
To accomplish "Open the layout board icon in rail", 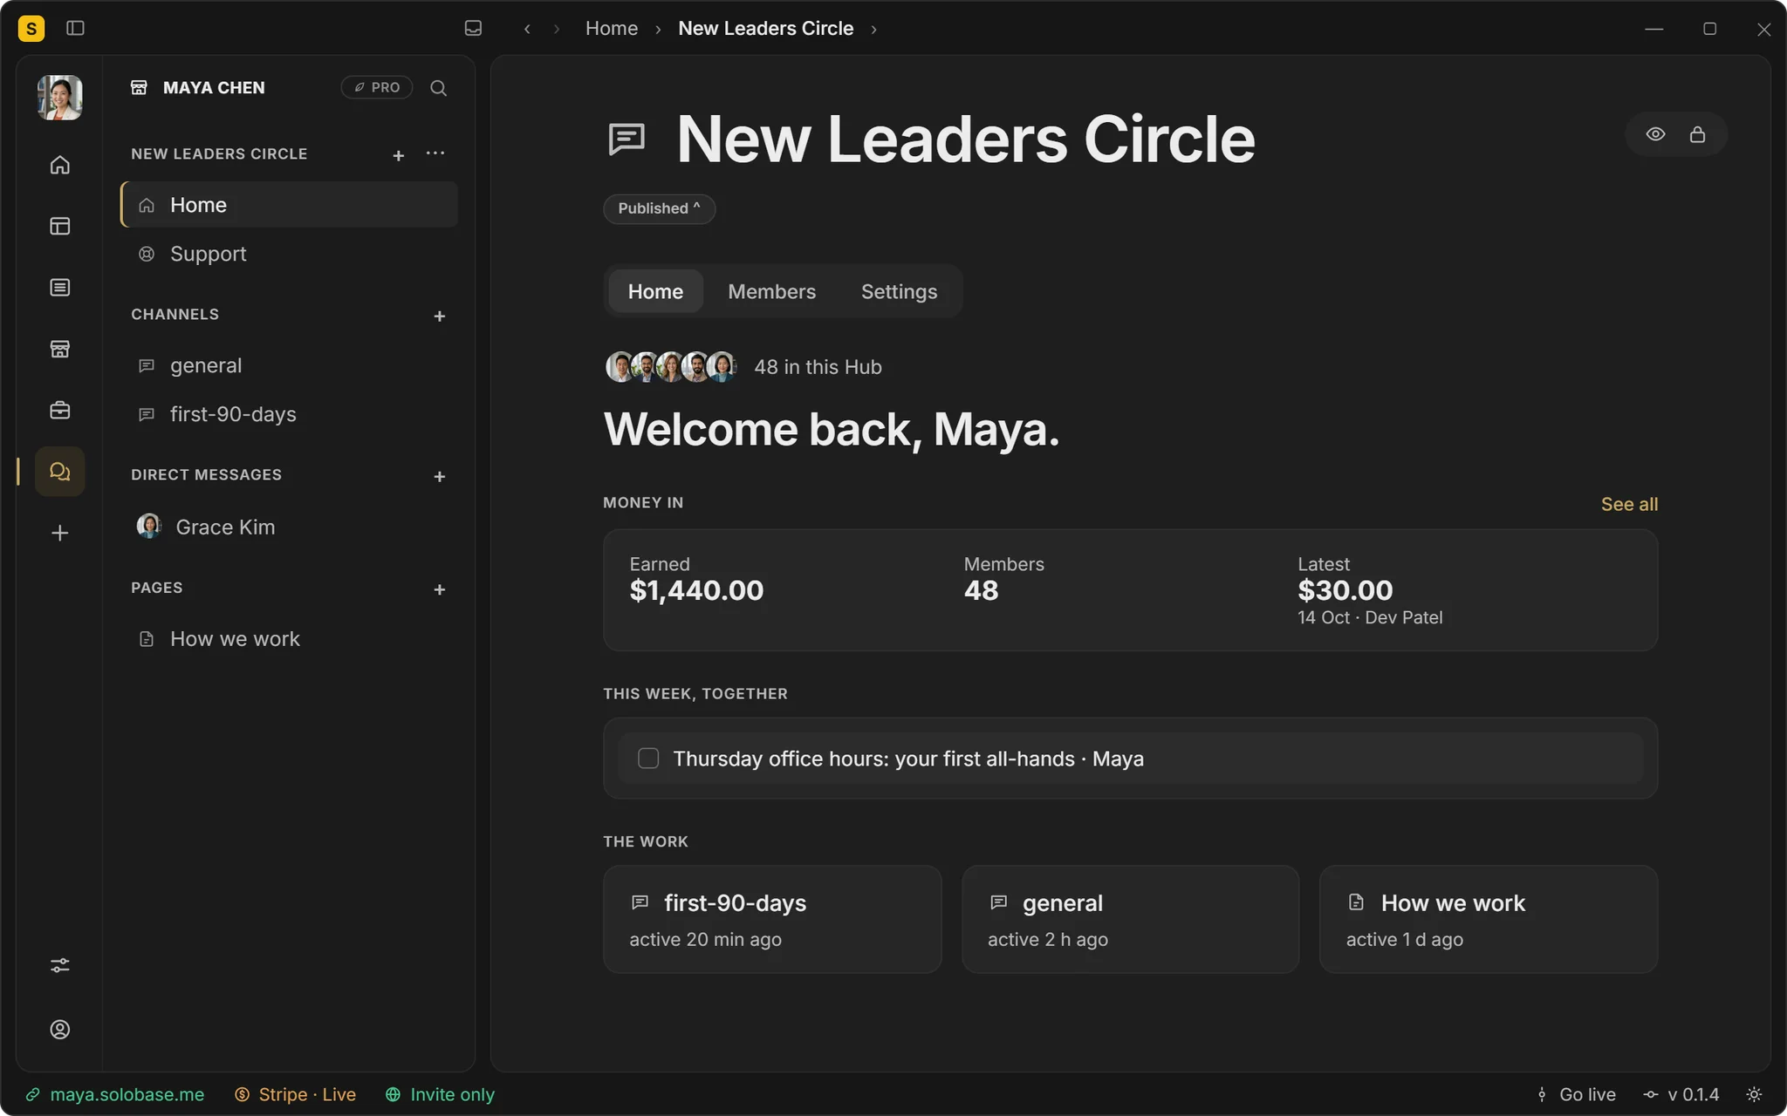I will tap(60, 226).
